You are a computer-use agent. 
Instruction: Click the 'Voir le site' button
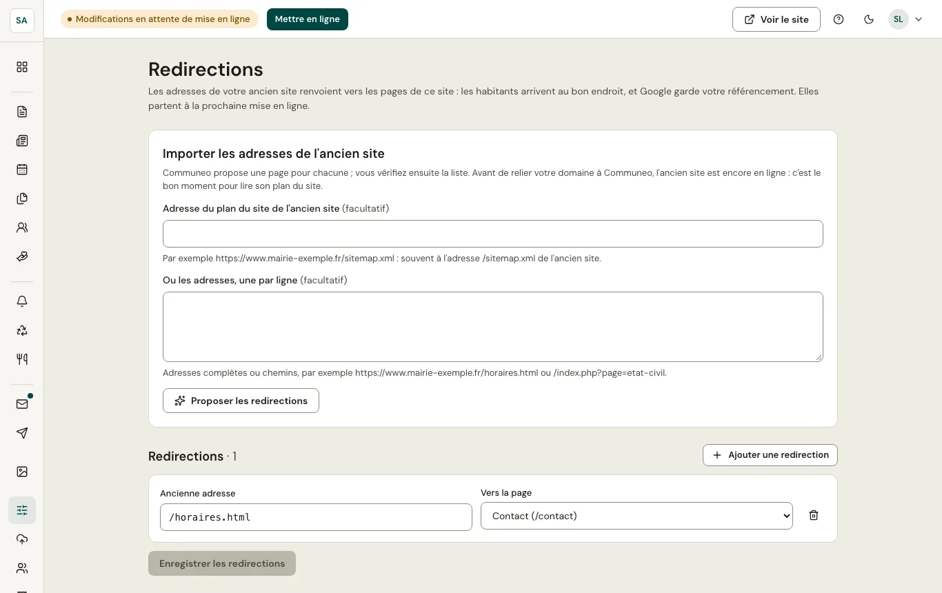pos(776,19)
